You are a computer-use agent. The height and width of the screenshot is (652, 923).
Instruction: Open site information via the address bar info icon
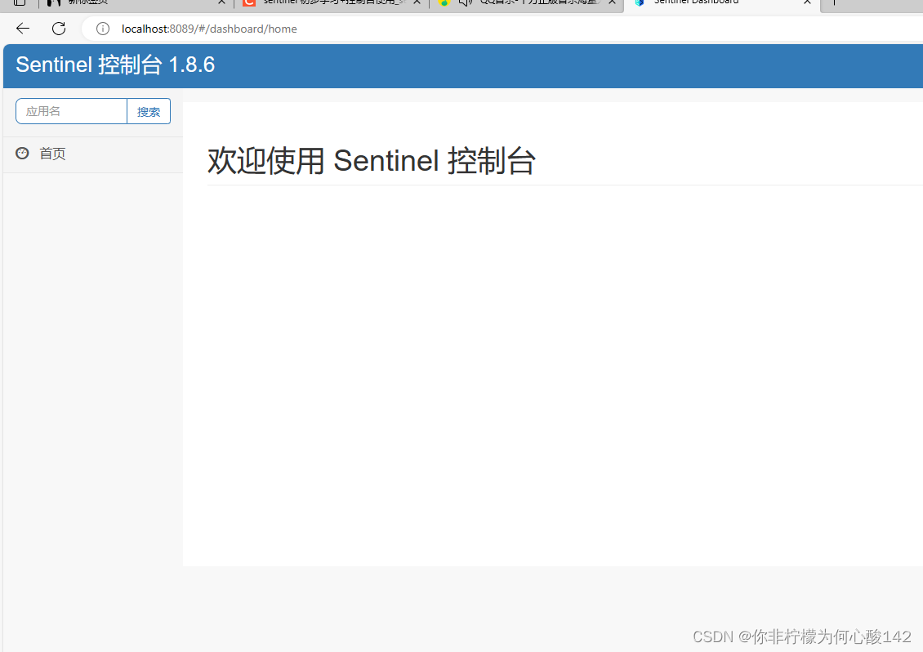[102, 29]
